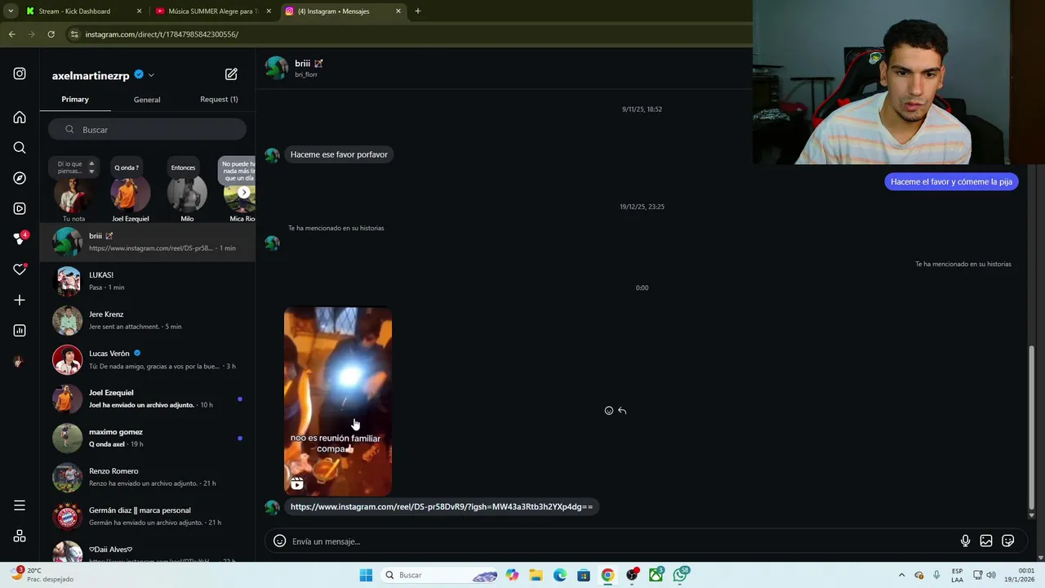Click the chat vertical scrollbar
Screen dimensions: 1045x588
click(x=1031, y=429)
